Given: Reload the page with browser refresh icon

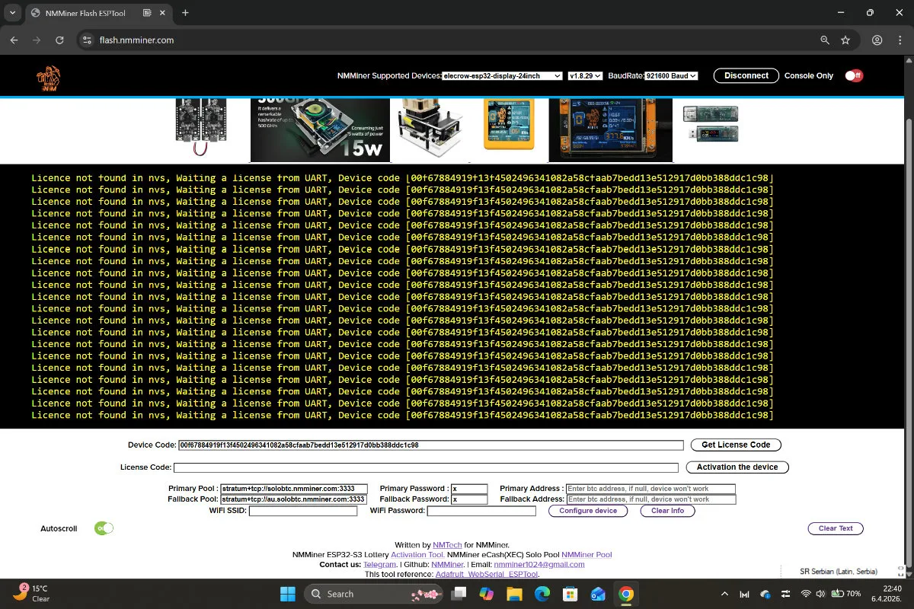Looking at the screenshot, I should (x=58, y=40).
